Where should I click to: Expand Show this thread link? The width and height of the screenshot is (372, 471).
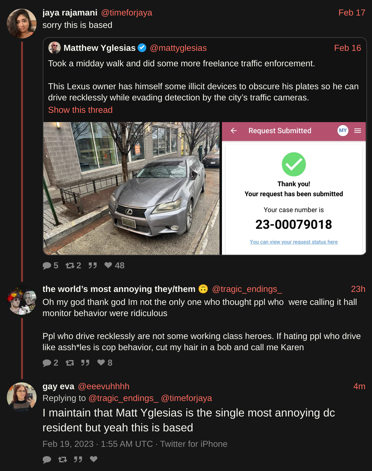[80, 110]
